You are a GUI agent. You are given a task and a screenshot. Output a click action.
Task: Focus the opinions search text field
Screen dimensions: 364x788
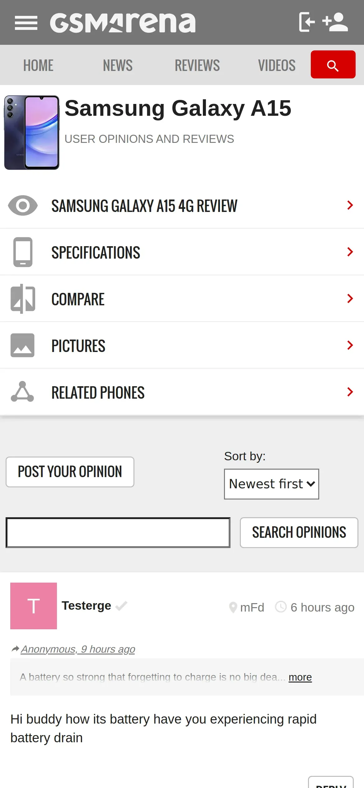[x=118, y=532]
